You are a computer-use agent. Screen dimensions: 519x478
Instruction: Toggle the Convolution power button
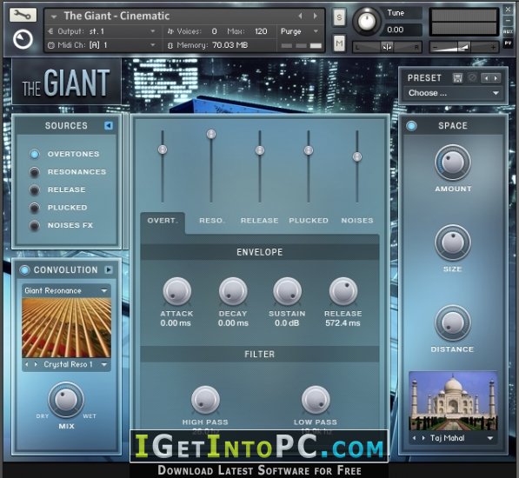[24, 270]
